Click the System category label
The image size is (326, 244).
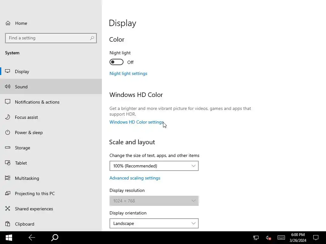coord(12,53)
